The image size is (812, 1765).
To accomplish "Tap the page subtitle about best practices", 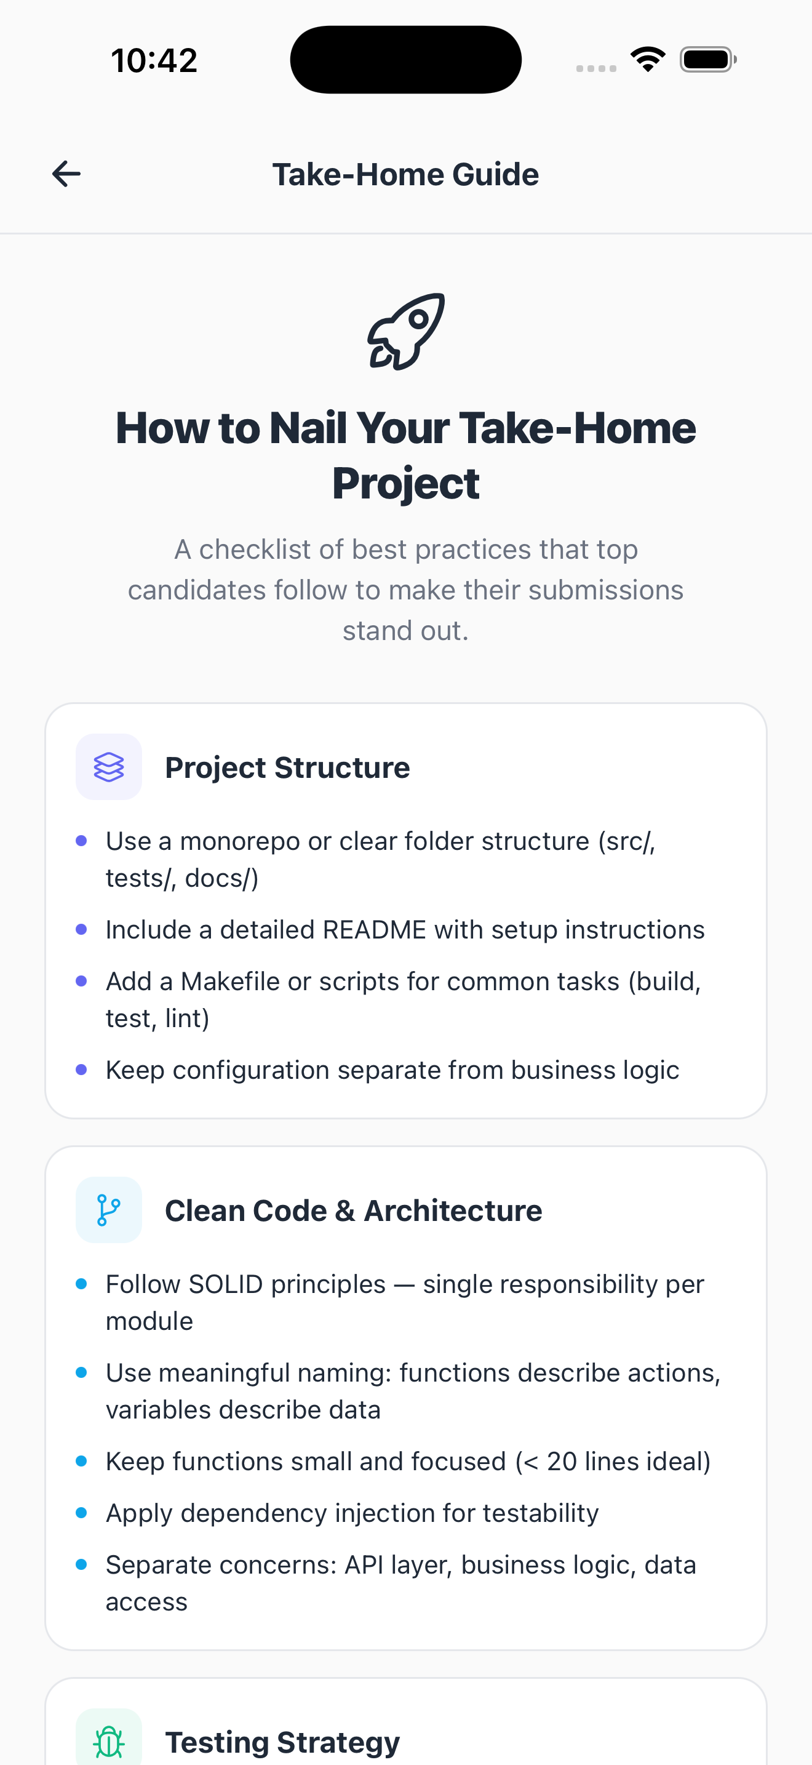I will pos(405,588).
